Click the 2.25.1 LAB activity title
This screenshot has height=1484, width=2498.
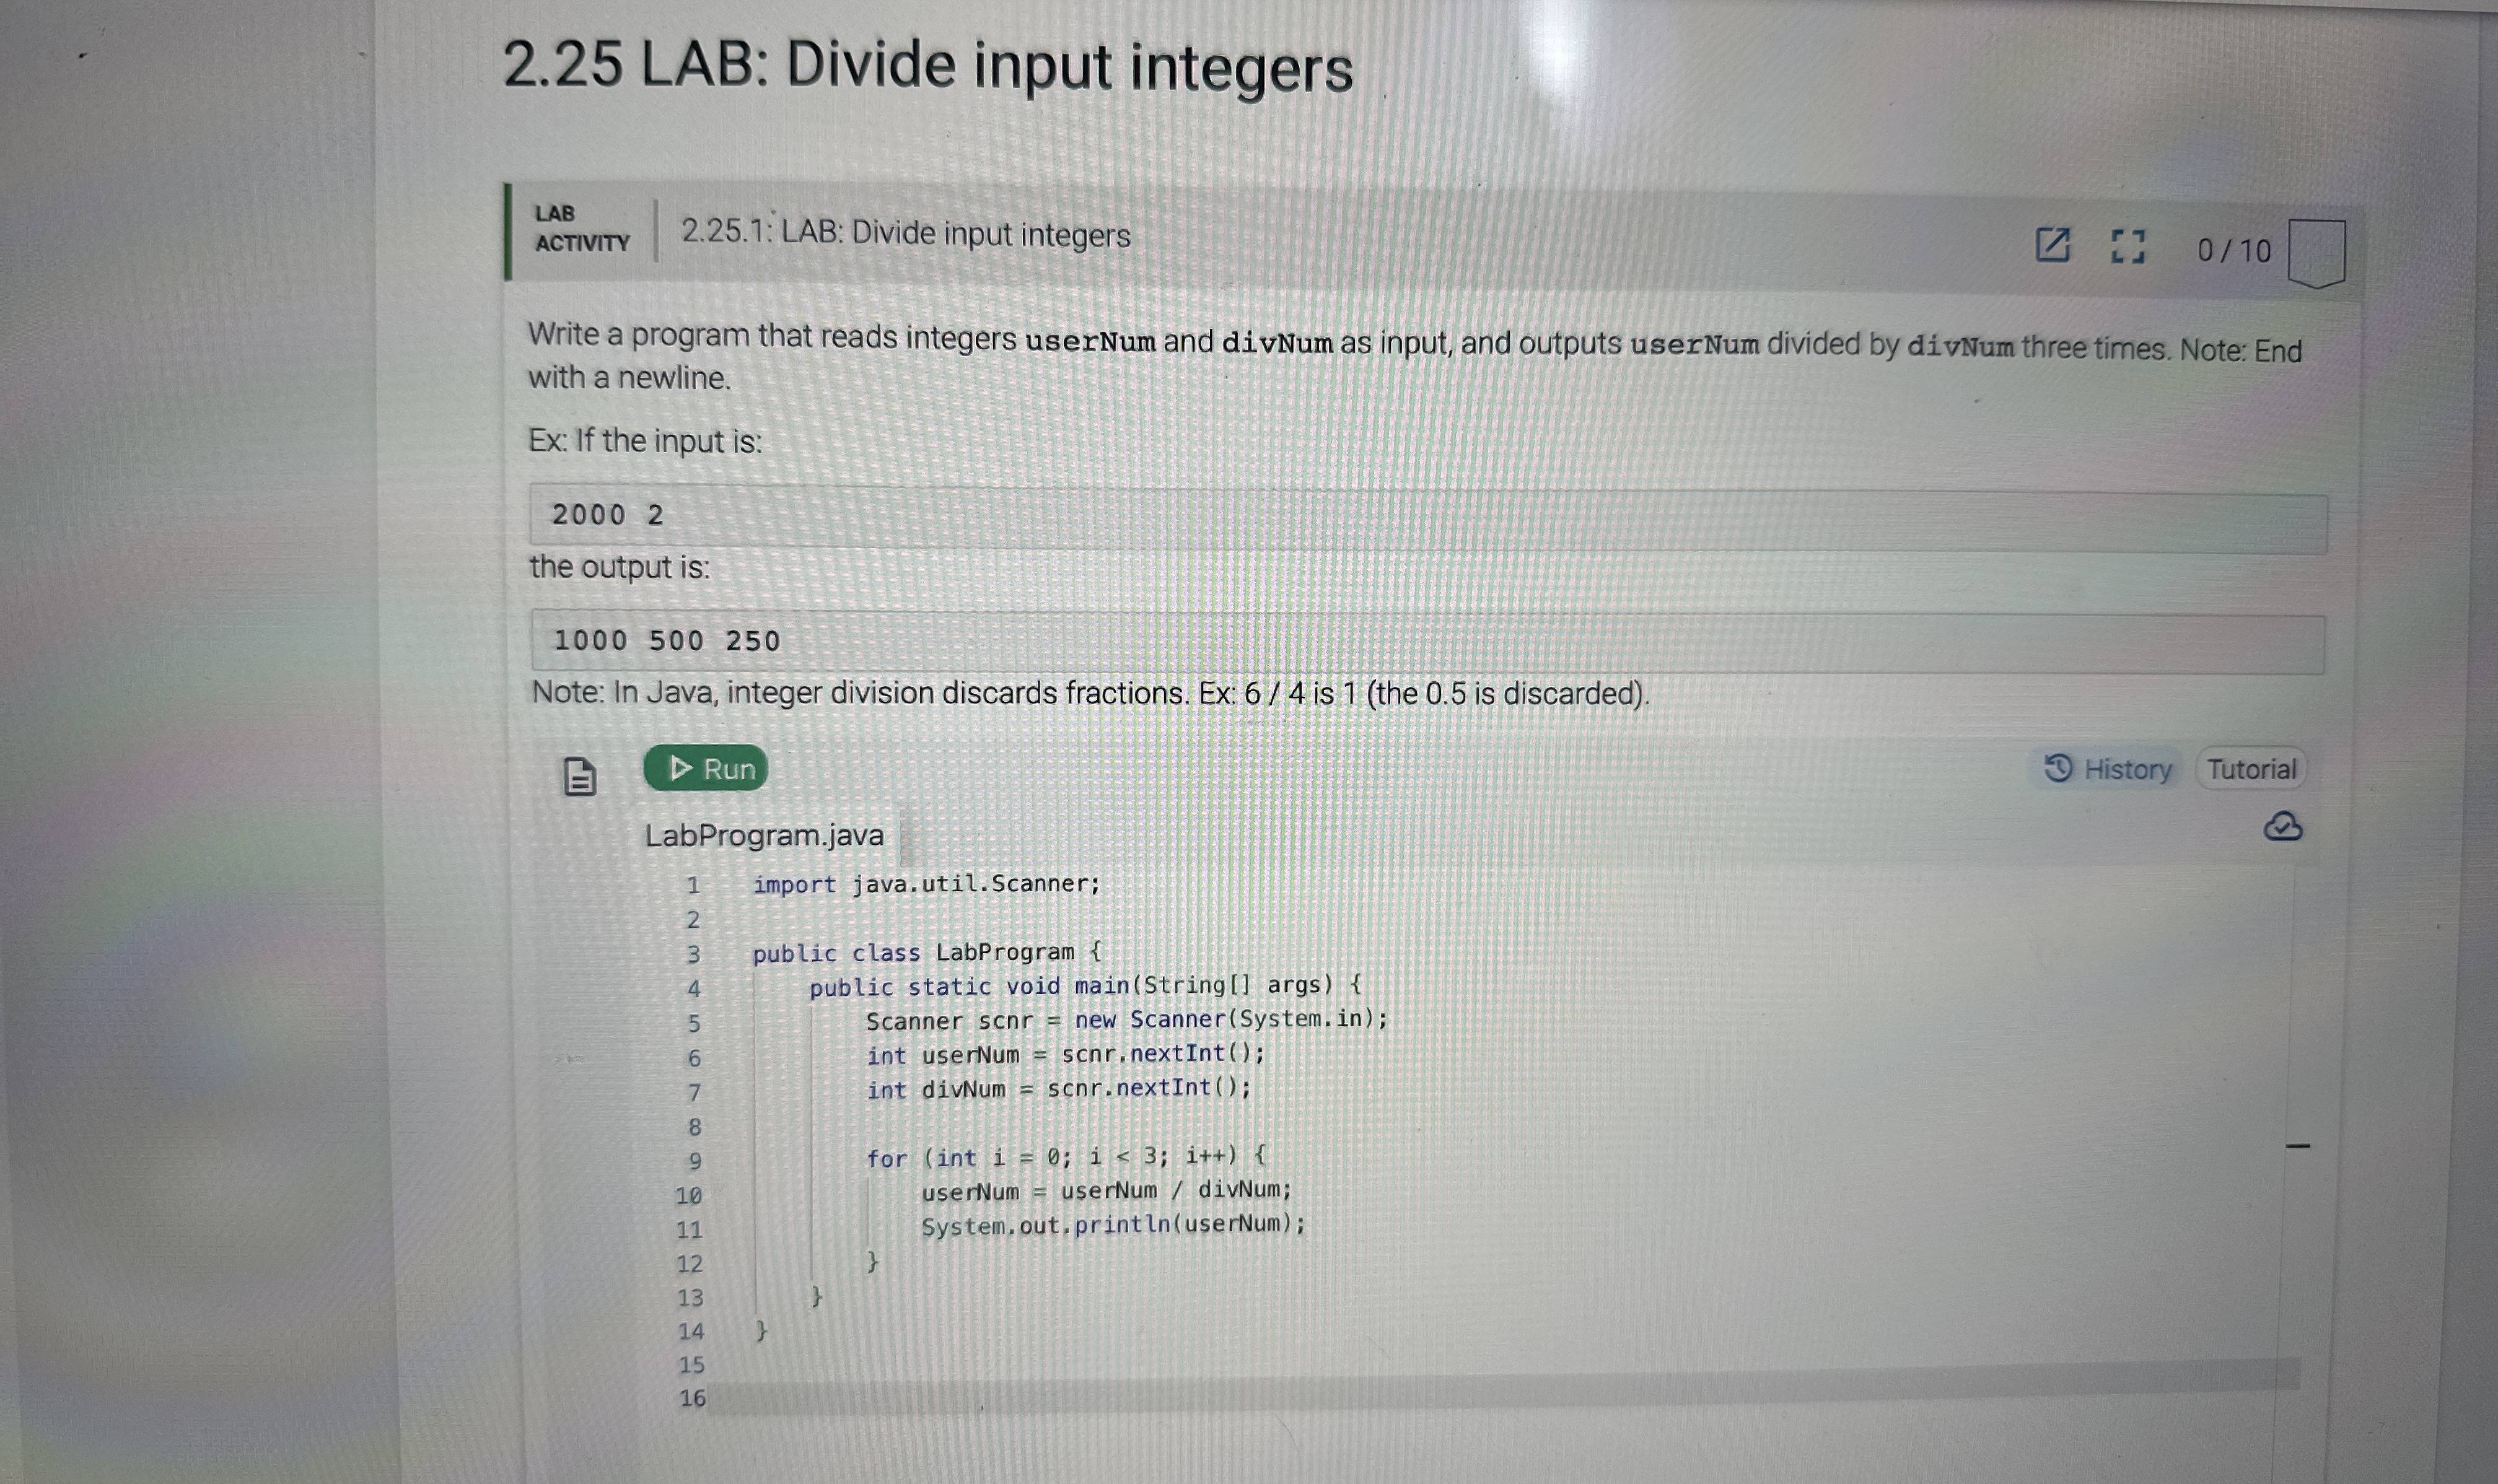pos(906,234)
